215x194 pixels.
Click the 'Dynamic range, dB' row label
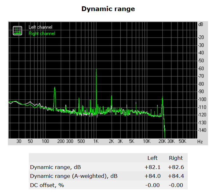point(55,167)
